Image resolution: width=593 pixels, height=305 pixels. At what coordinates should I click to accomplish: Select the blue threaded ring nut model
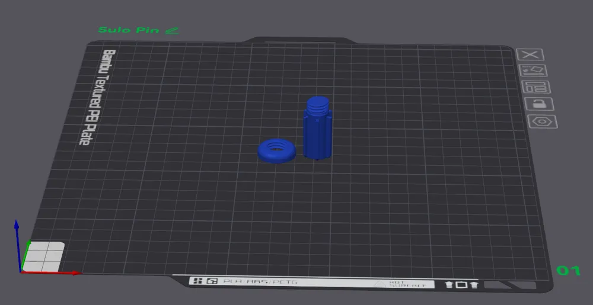pos(277,150)
